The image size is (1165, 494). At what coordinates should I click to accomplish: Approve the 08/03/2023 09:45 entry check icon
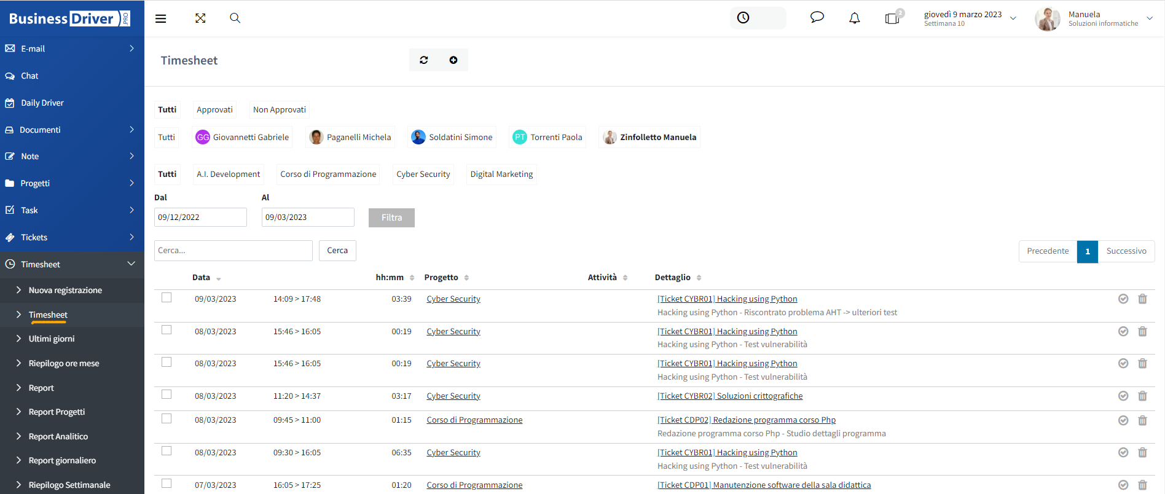1123,420
